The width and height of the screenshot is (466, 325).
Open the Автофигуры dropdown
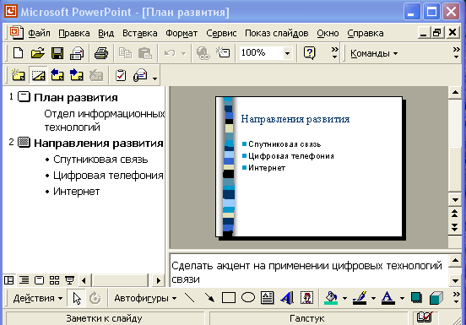pyautogui.click(x=145, y=298)
